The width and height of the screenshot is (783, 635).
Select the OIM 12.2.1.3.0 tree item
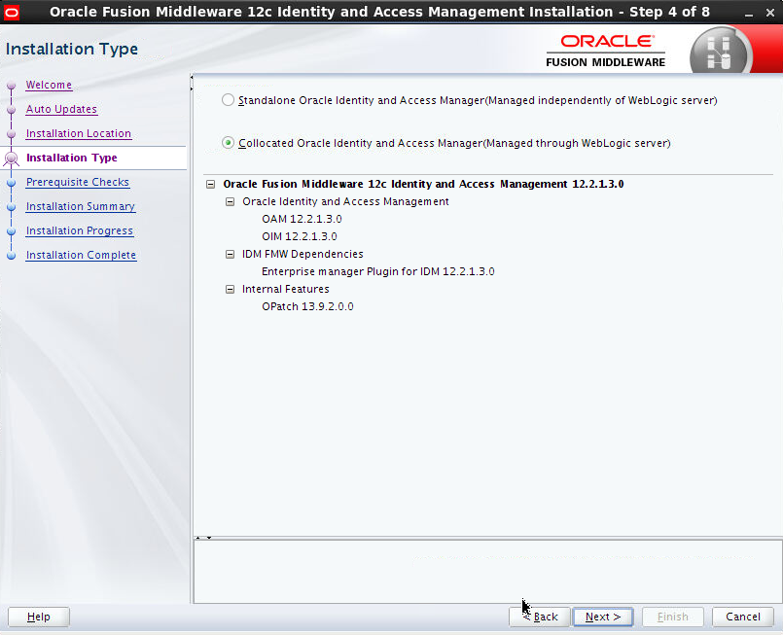[300, 236]
